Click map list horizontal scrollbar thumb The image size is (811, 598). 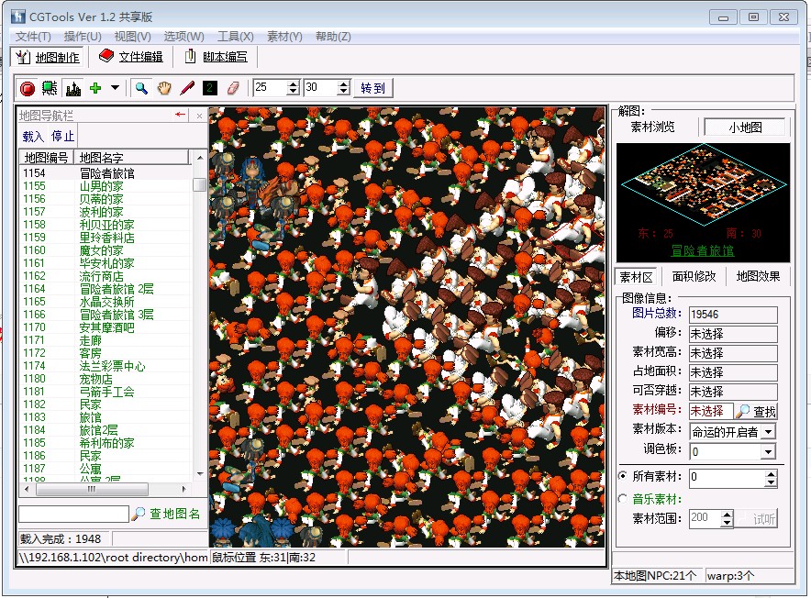click(92, 489)
